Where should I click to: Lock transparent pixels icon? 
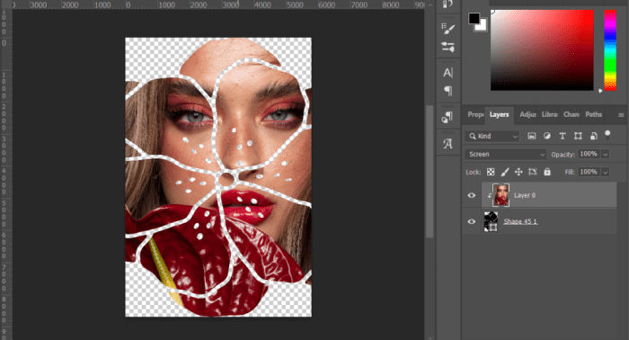point(491,172)
